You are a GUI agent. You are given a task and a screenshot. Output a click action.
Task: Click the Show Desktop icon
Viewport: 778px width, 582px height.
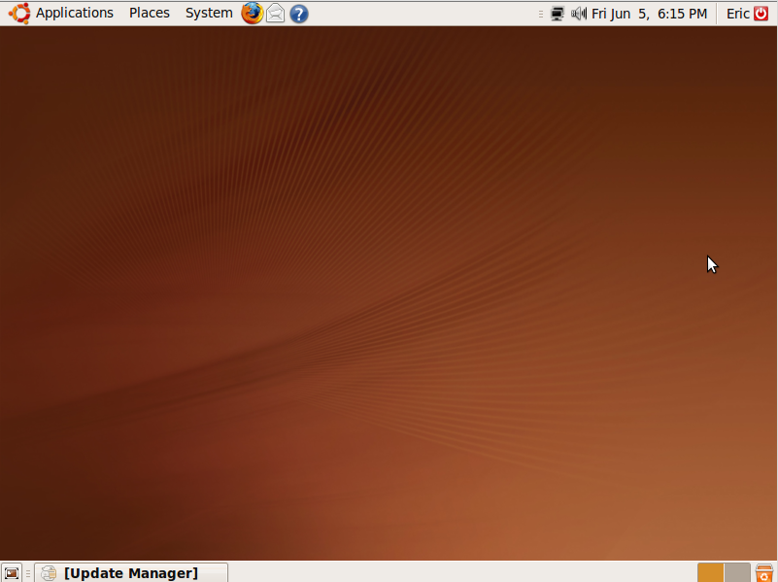coord(12,573)
